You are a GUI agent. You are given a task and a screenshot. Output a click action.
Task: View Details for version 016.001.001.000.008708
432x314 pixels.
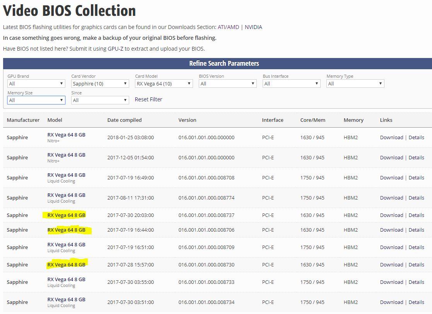416,177
